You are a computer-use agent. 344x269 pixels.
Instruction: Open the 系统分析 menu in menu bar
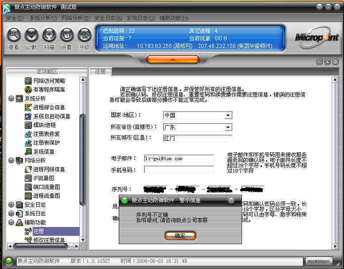pyautogui.click(x=43, y=18)
